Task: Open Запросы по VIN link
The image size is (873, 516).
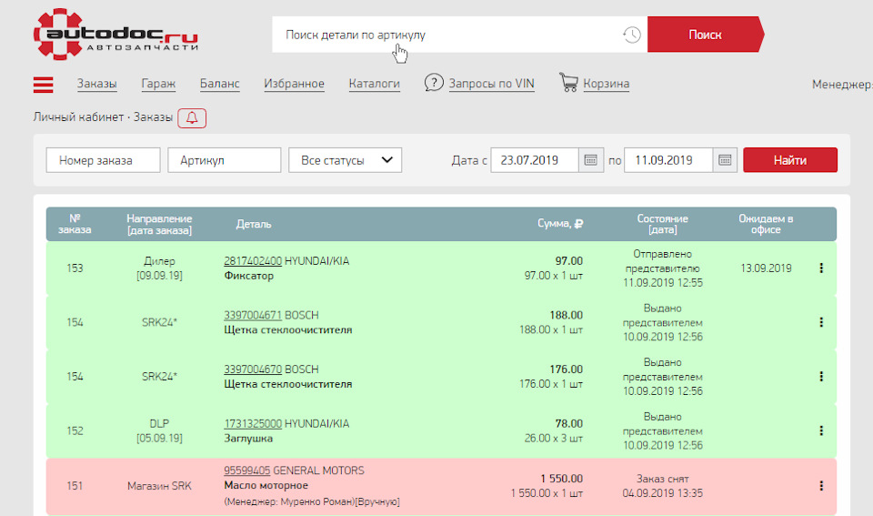Action: (x=492, y=84)
